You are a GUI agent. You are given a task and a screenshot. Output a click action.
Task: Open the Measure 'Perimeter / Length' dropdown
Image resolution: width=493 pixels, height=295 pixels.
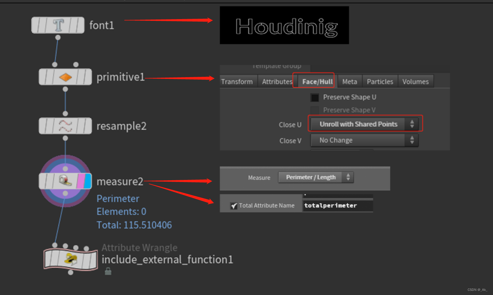pyautogui.click(x=315, y=177)
